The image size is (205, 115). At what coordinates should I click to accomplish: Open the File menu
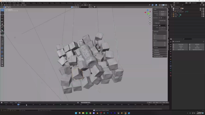pyautogui.click(x=4, y=3)
